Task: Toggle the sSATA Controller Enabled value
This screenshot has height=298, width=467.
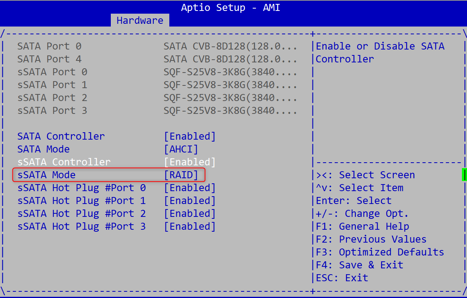Action: (x=190, y=162)
